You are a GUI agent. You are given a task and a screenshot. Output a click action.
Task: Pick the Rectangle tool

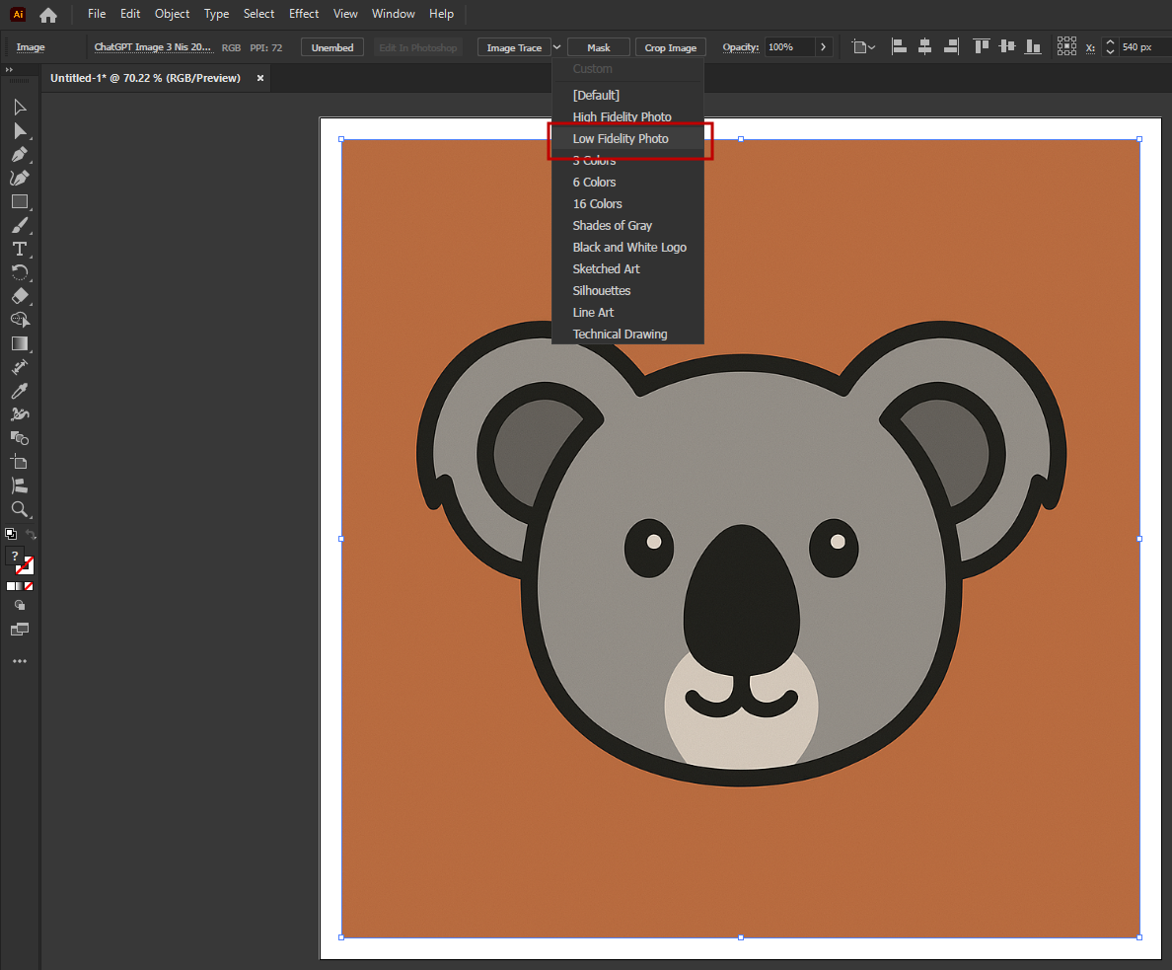[x=19, y=201]
